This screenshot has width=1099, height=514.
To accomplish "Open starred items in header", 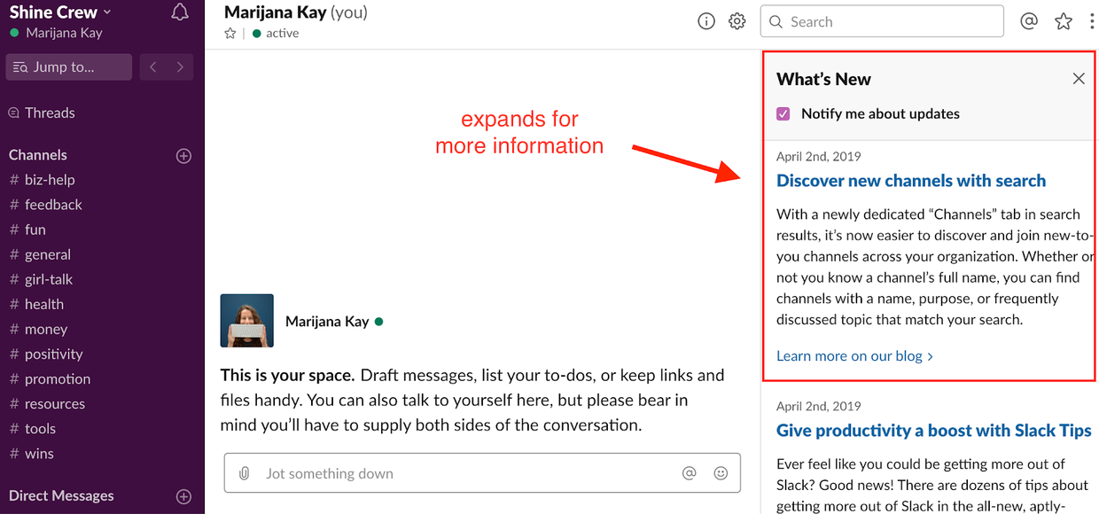I will tap(1064, 22).
